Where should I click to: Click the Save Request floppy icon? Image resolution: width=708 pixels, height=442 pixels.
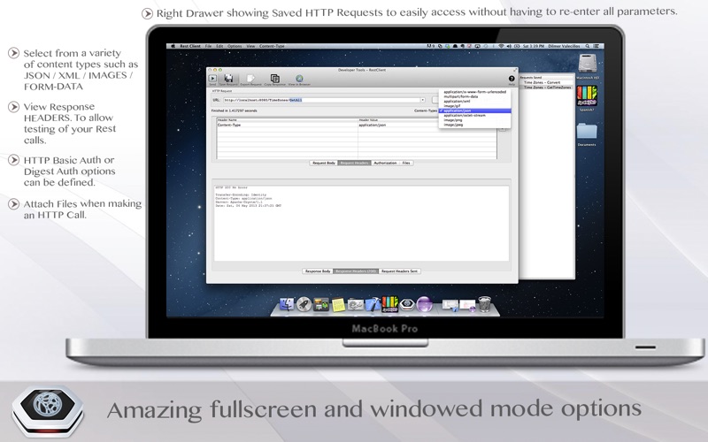pos(228,79)
